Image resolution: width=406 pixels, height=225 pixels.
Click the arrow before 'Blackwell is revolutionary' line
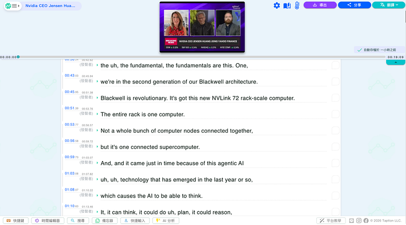97,98
